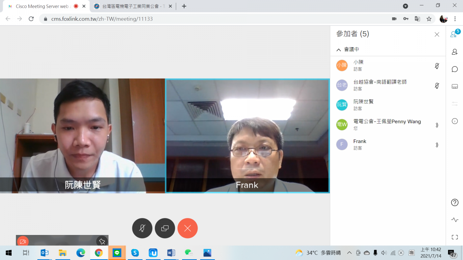Image resolution: width=463 pixels, height=260 pixels.
Task: Open the meeting information icon
Action: tap(455, 121)
